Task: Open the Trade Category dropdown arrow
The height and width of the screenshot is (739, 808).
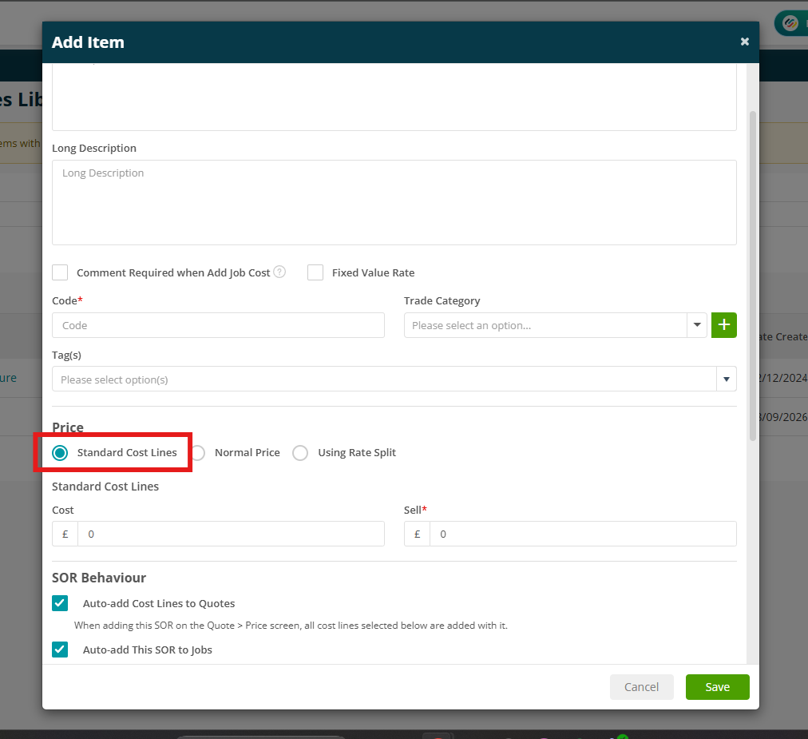Action: pyautogui.click(x=697, y=325)
